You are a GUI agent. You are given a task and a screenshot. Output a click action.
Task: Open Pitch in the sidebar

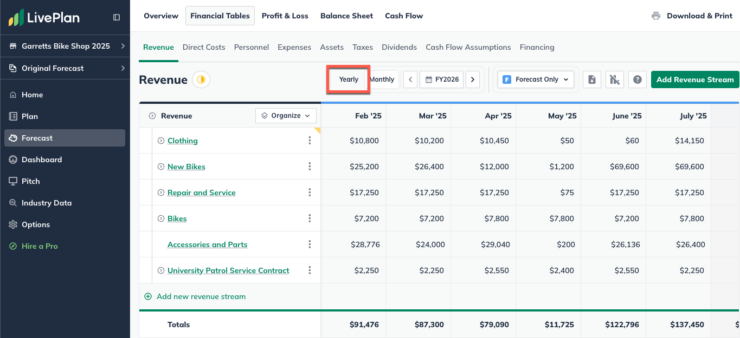tap(65, 181)
